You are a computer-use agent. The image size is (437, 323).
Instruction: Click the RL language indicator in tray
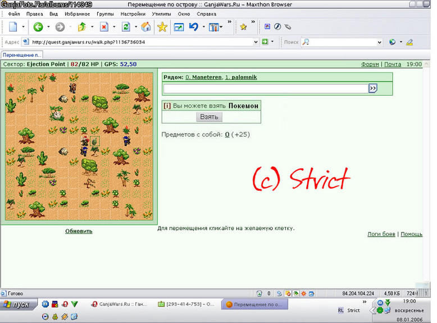(340, 310)
